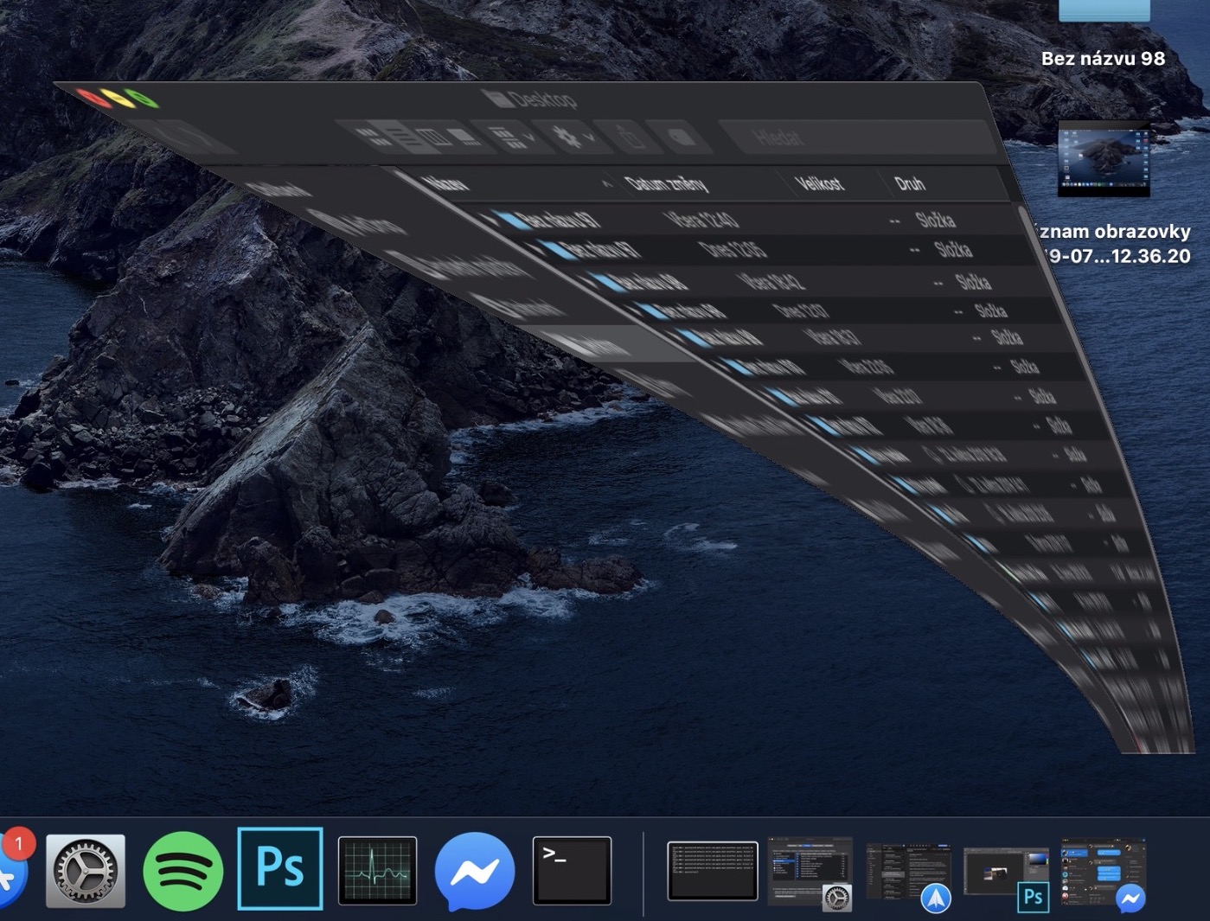The height and width of the screenshot is (921, 1210).
Task: Restore the minimized System Preferences window
Action: (x=810, y=872)
